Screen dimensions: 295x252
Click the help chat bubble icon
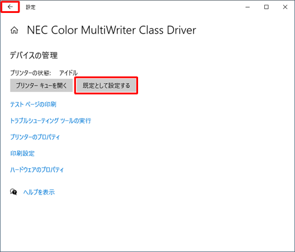tap(14, 192)
